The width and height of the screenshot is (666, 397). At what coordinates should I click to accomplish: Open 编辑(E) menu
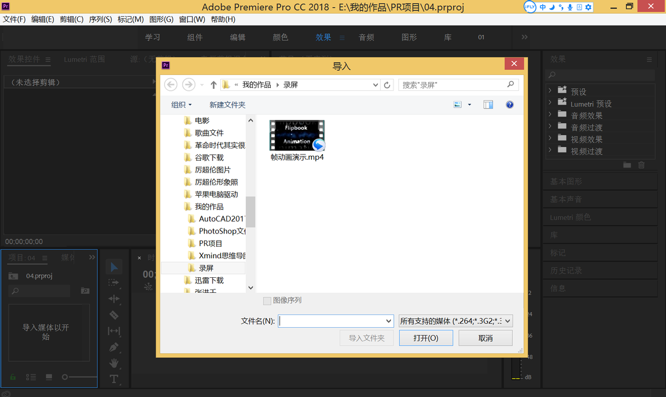(43, 19)
